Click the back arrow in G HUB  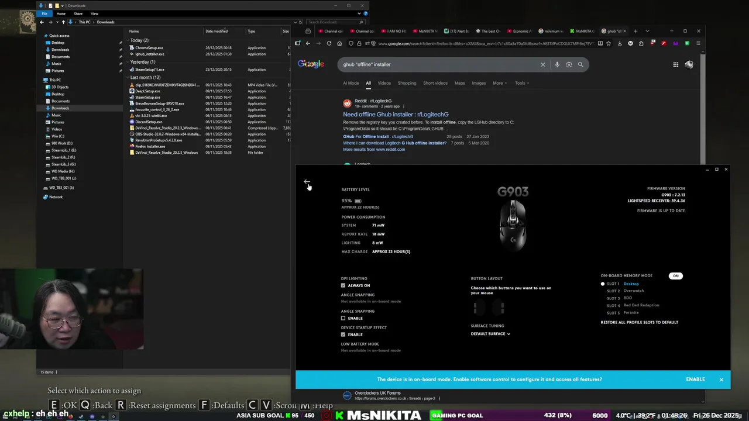pyautogui.click(x=307, y=182)
